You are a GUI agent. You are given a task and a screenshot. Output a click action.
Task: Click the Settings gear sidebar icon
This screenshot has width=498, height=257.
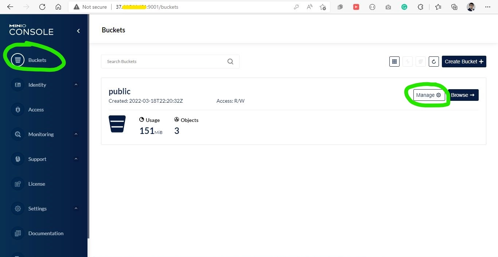click(x=17, y=209)
